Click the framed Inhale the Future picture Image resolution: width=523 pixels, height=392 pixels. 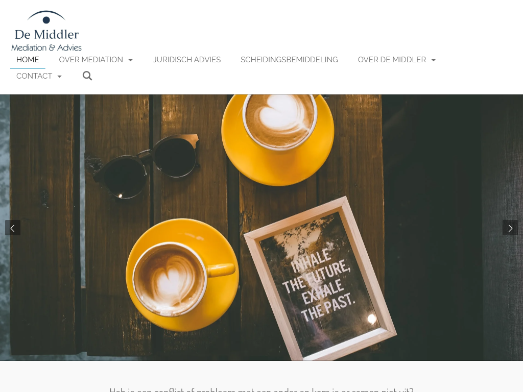coord(320,279)
